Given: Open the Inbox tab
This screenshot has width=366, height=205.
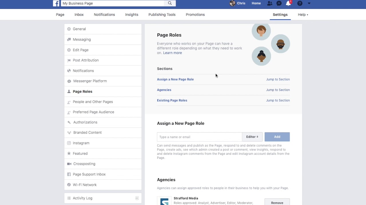Looking at the screenshot, I should click(79, 15).
